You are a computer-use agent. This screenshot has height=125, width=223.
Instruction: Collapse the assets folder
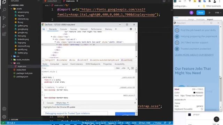coord(11,9)
